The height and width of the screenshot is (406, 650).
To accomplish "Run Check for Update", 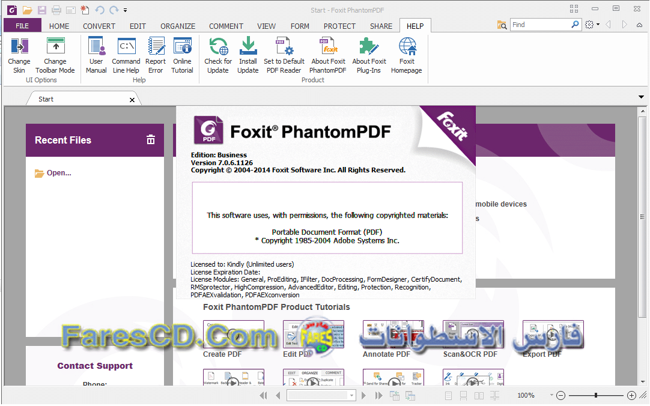I will point(218,55).
